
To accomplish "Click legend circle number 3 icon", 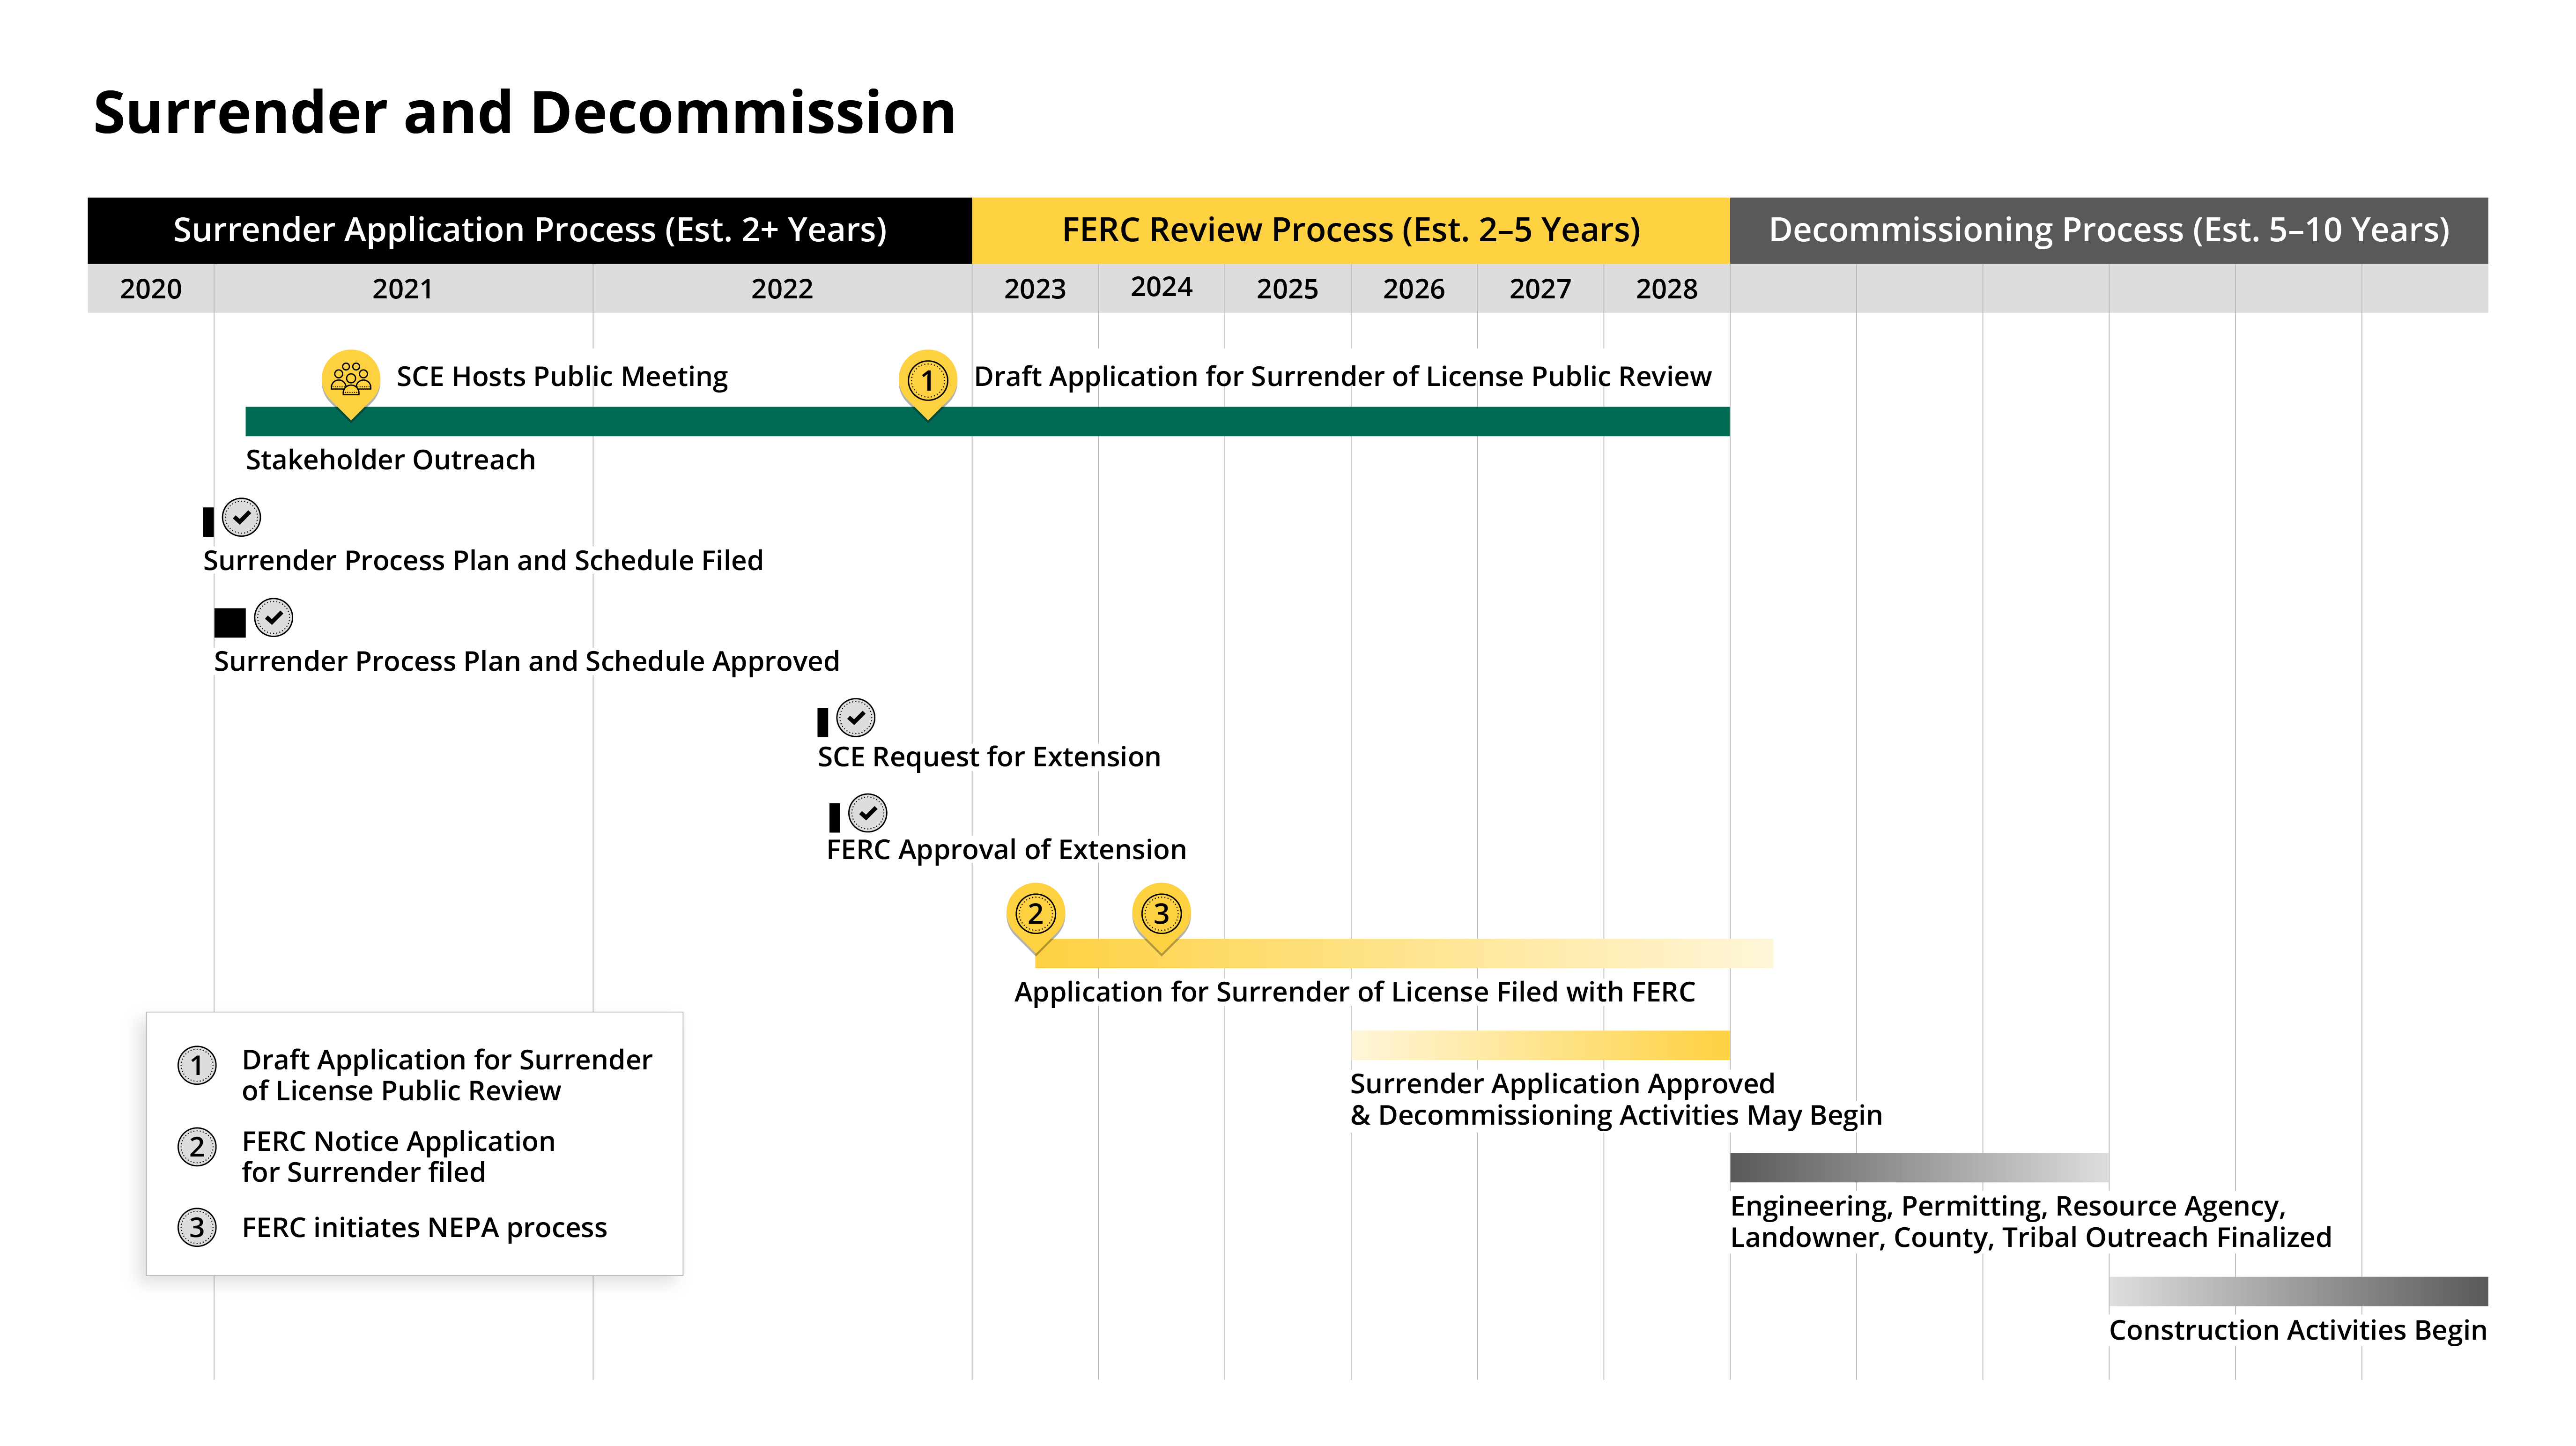I will (x=197, y=1227).
